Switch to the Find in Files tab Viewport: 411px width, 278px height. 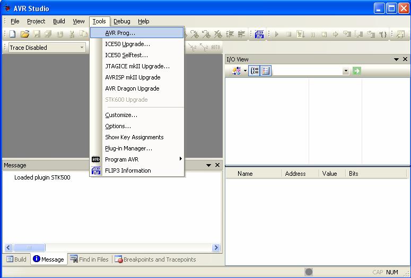pyautogui.click(x=89, y=259)
